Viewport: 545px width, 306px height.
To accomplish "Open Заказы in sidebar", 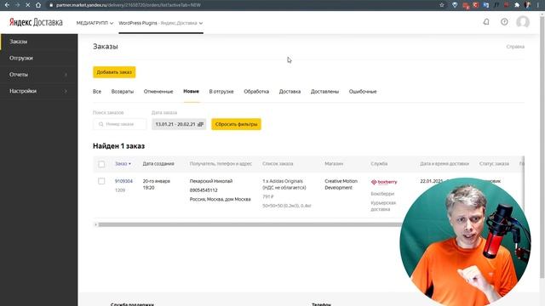I will click(38, 42).
